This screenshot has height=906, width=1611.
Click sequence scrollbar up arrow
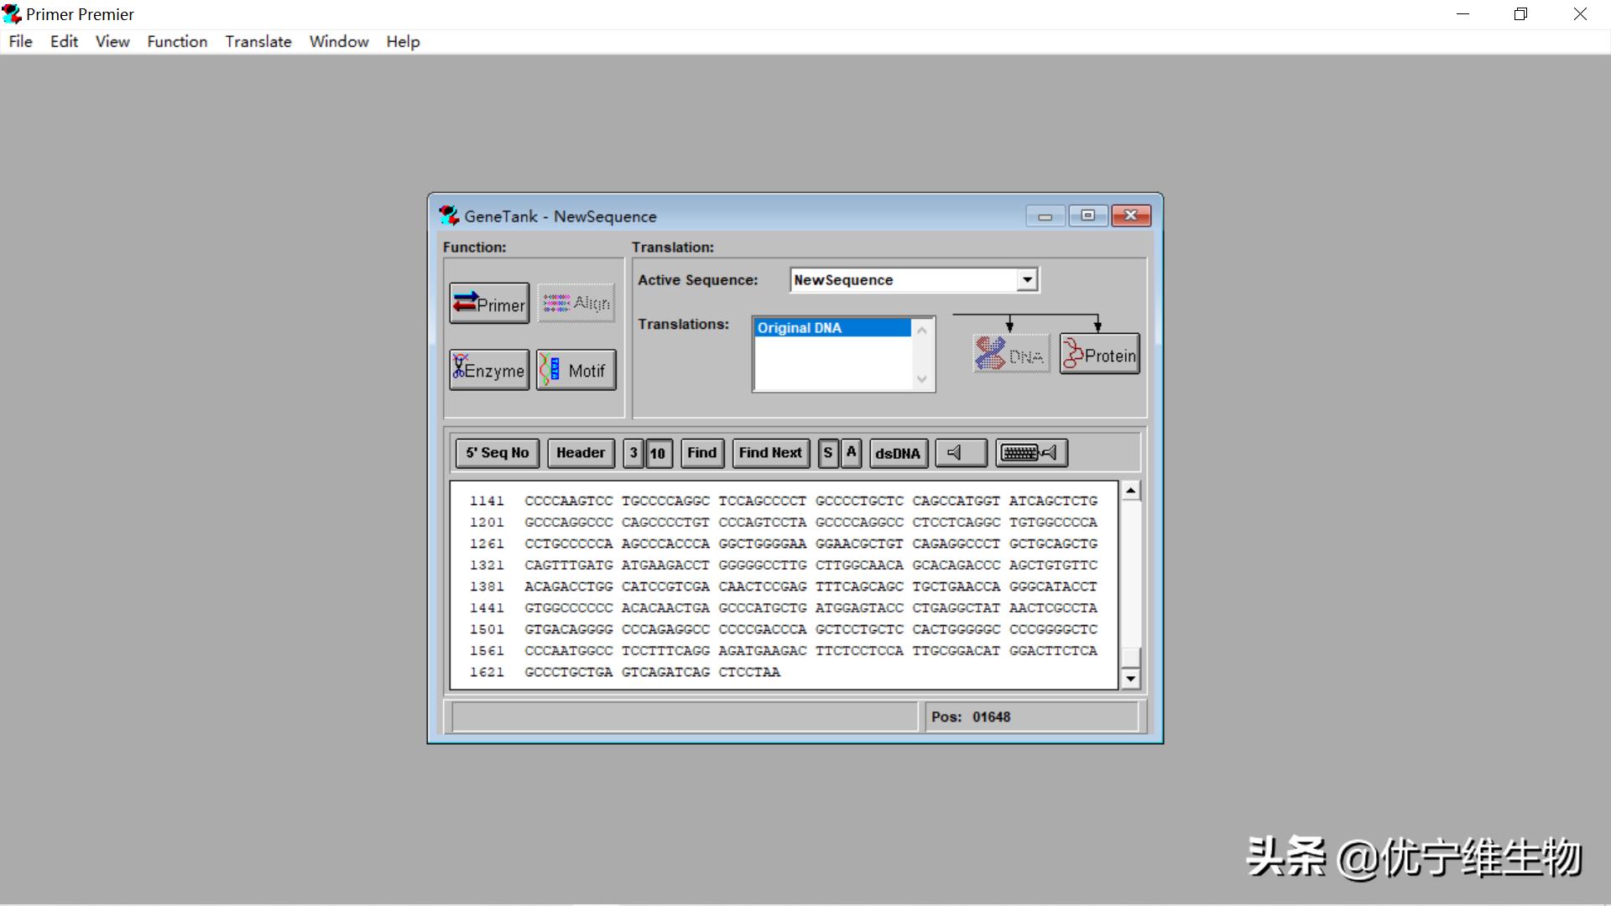pyautogui.click(x=1130, y=491)
